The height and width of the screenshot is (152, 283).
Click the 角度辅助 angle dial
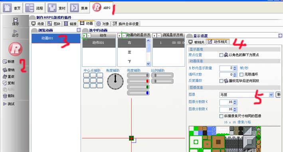[115, 81]
